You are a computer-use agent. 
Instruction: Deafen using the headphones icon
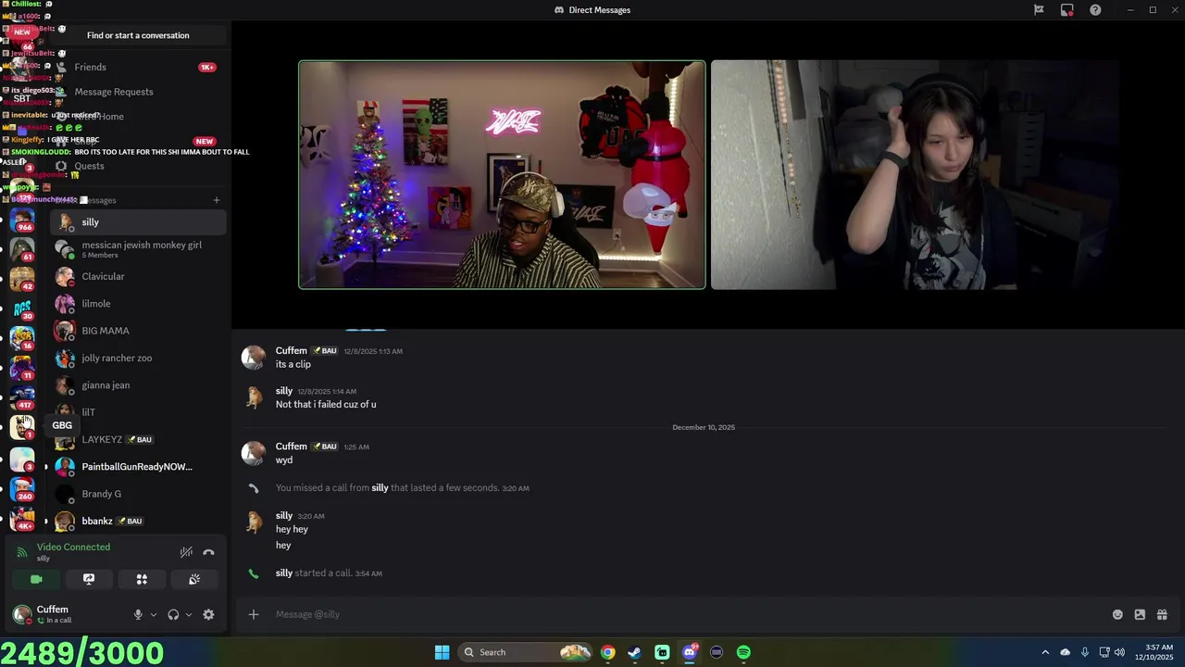(173, 614)
